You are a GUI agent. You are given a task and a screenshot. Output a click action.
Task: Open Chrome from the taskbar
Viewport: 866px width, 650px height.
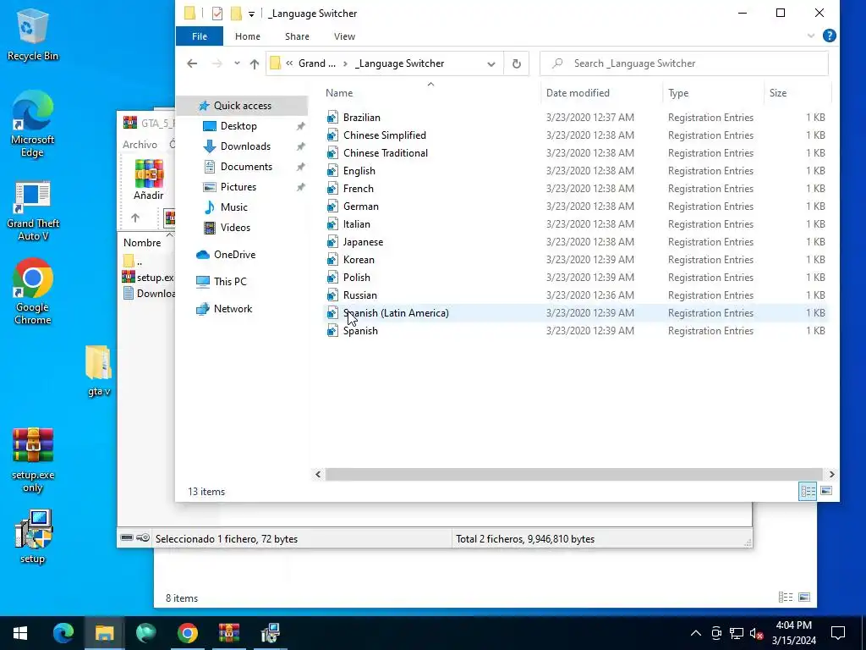(x=187, y=633)
